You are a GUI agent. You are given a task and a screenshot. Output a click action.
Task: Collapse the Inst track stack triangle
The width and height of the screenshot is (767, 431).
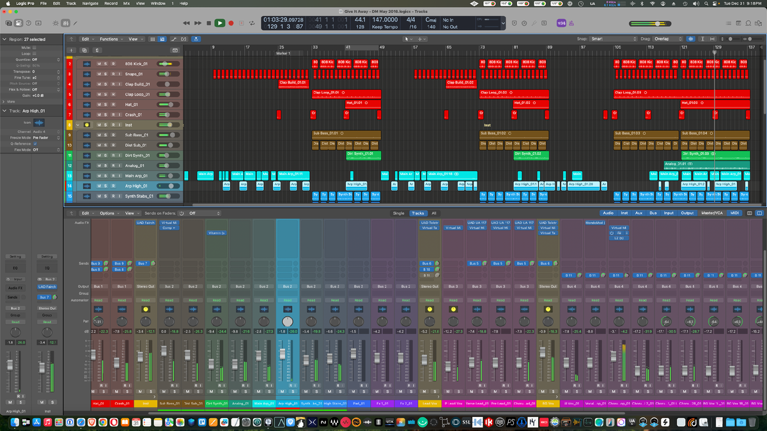79,125
